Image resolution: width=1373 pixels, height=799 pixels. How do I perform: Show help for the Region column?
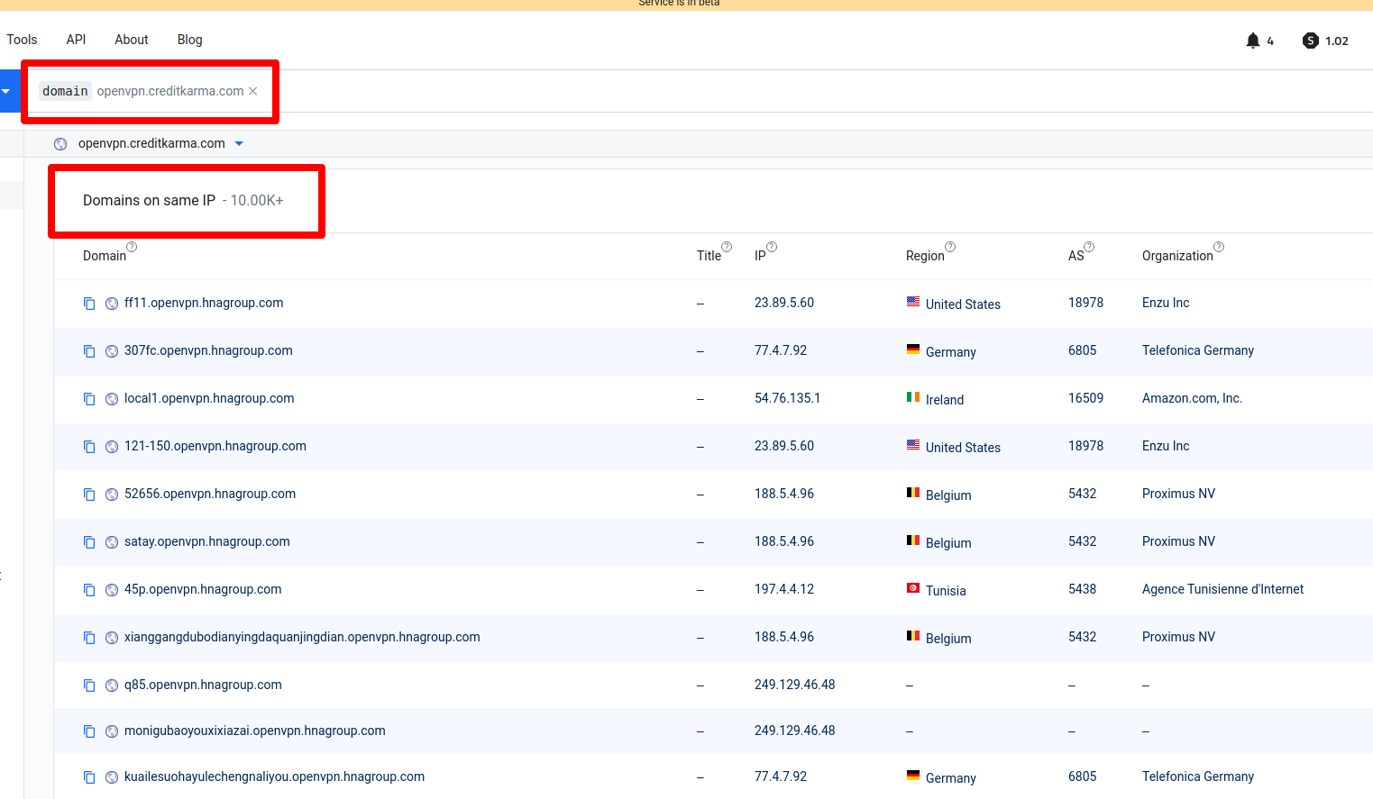(950, 247)
